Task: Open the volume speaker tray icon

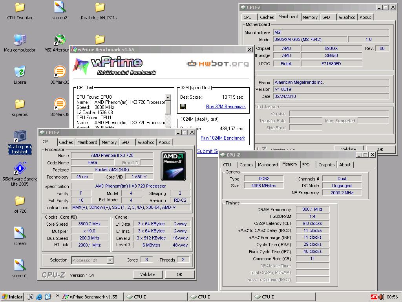Action: point(381,297)
